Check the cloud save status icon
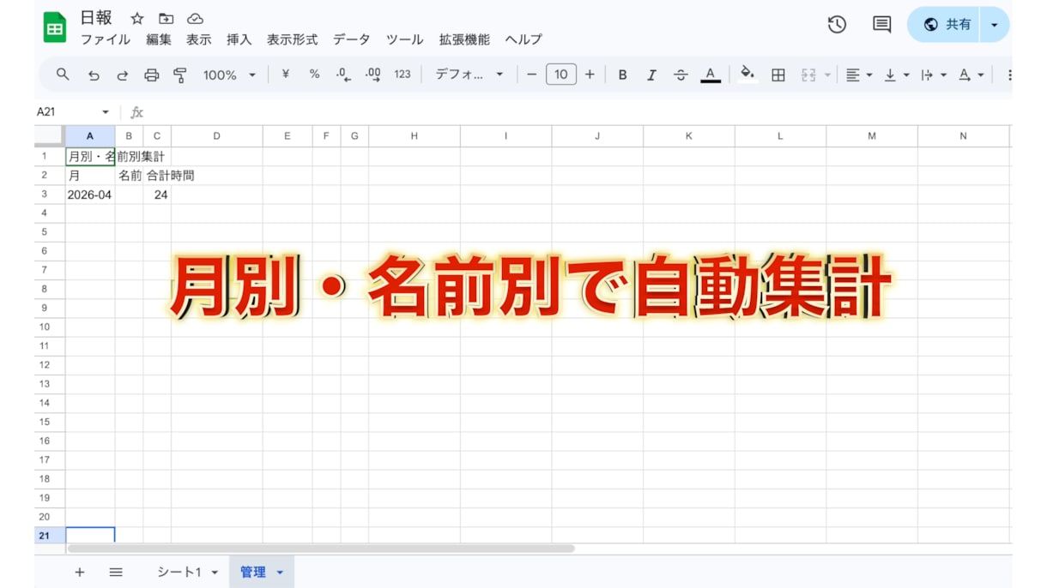This screenshot has width=1047, height=588. [195, 19]
